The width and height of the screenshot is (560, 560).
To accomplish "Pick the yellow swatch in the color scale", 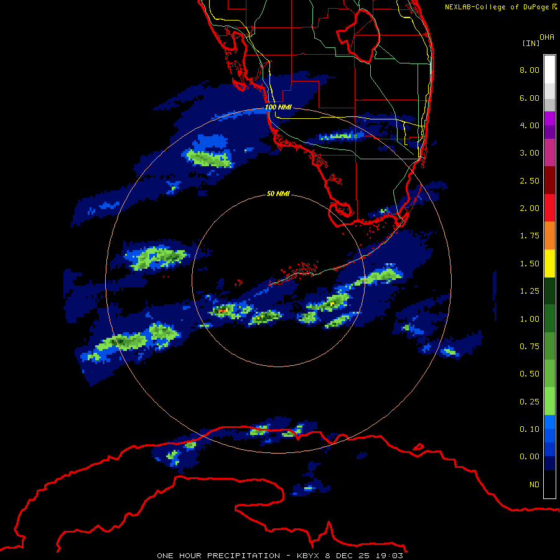I will [x=549, y=264].
